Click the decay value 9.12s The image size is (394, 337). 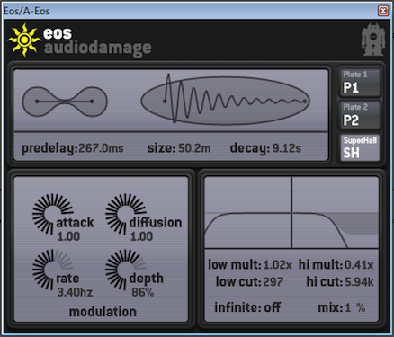pos(287,148)
